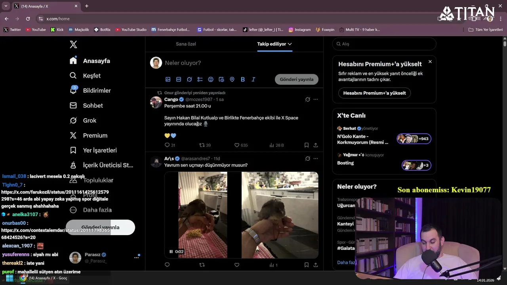Repost Ar\s post

click(x=202, y=265)
